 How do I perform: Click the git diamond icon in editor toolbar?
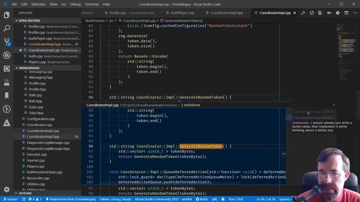[337, 13]
